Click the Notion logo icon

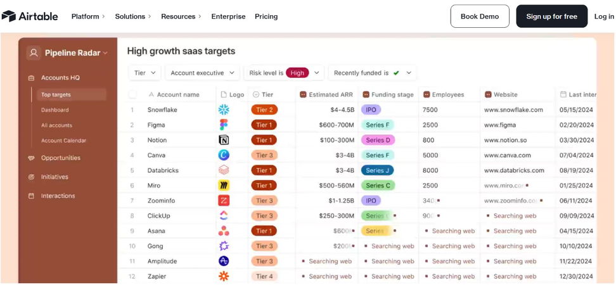(224, 140)
